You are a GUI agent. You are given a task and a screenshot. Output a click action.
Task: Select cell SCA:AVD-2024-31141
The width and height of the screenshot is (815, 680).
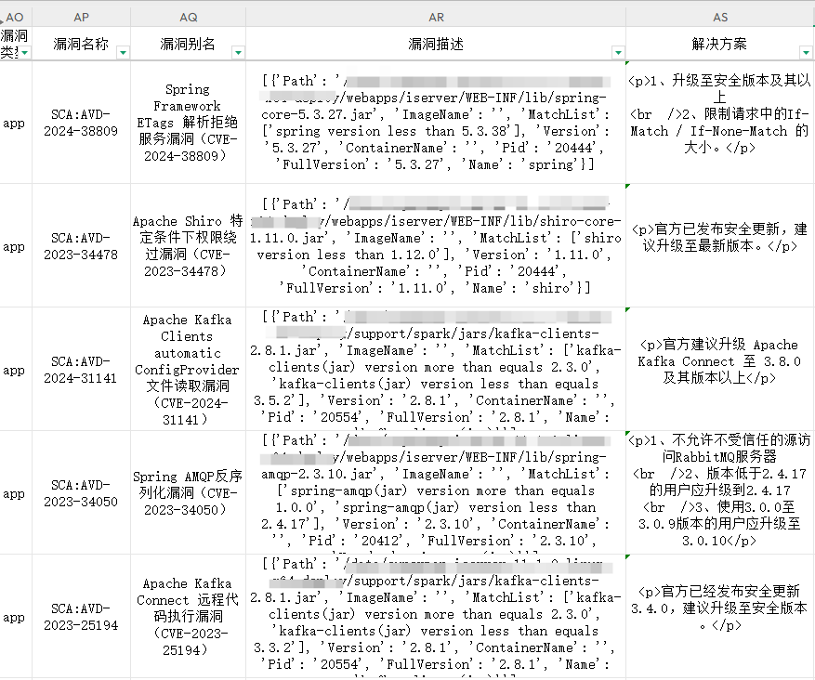[x=81, y=370]
